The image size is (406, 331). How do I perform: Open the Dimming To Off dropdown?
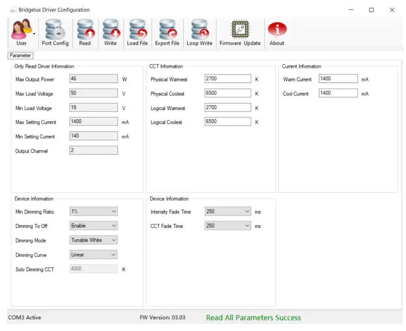click(114, 226)
